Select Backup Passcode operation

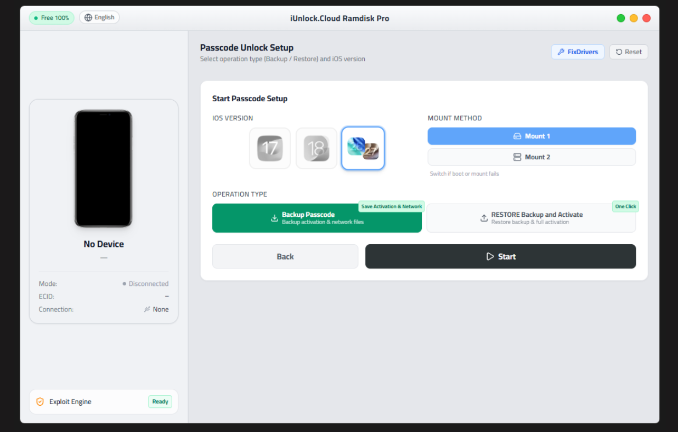point(317,218)
